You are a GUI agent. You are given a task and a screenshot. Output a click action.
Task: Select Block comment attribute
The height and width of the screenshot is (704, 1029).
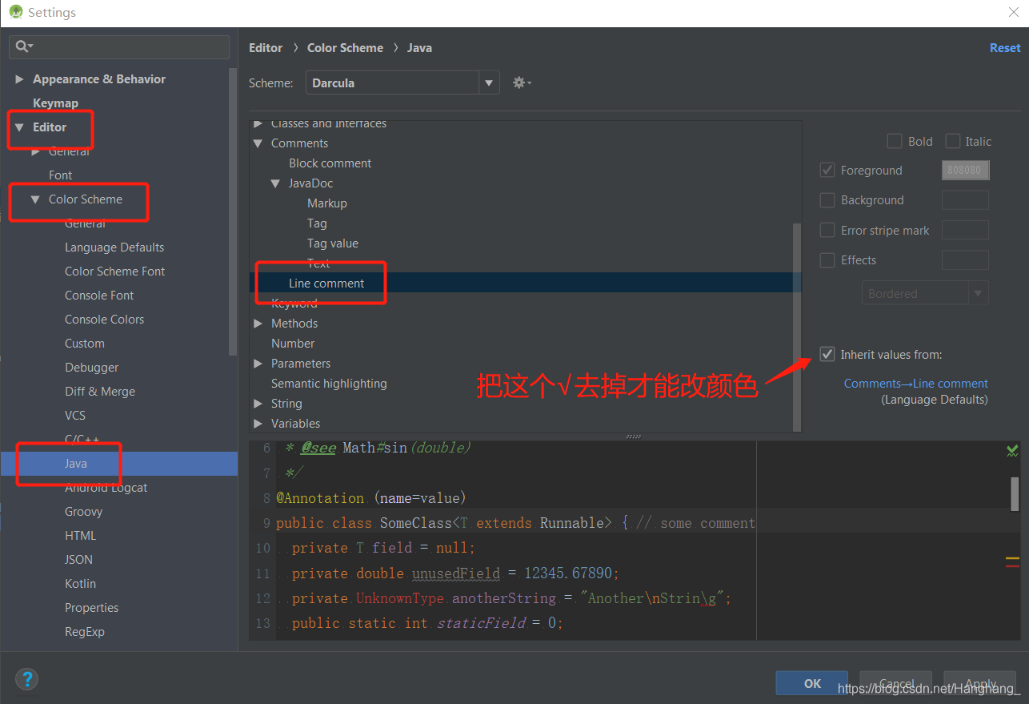[330, 163]
